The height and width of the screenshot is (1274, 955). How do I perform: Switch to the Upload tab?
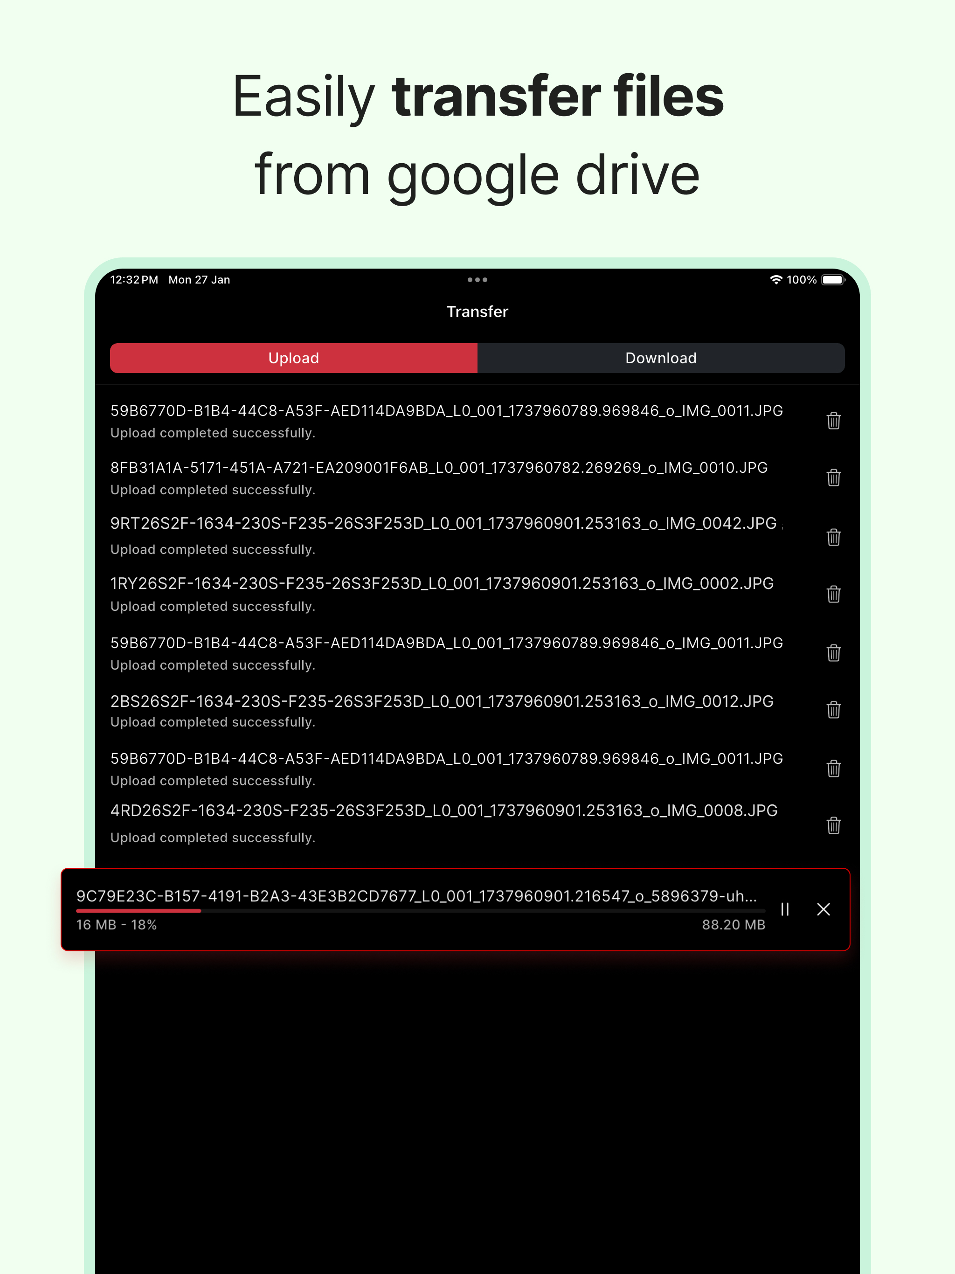294,358
